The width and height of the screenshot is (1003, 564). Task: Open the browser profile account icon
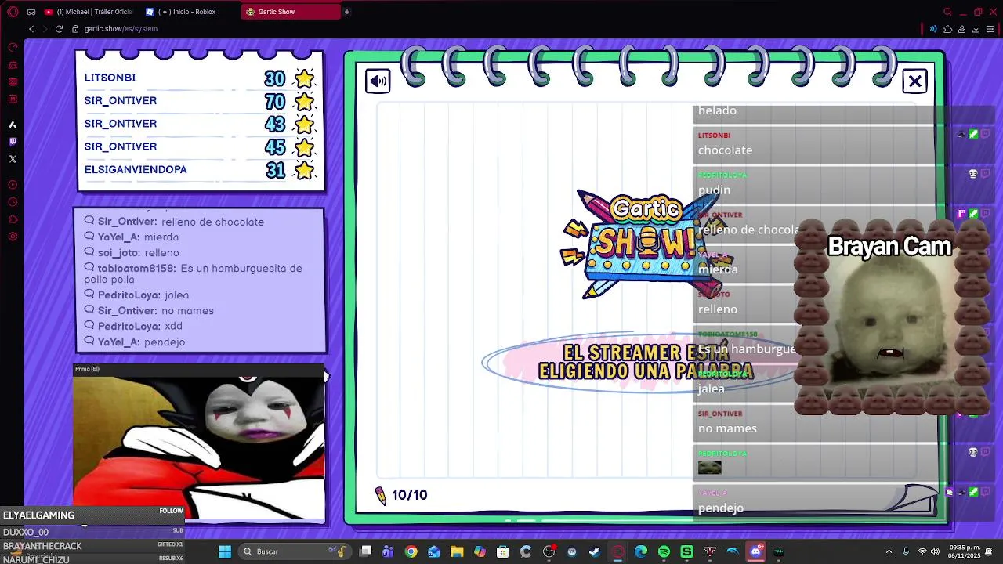(961, 29)
